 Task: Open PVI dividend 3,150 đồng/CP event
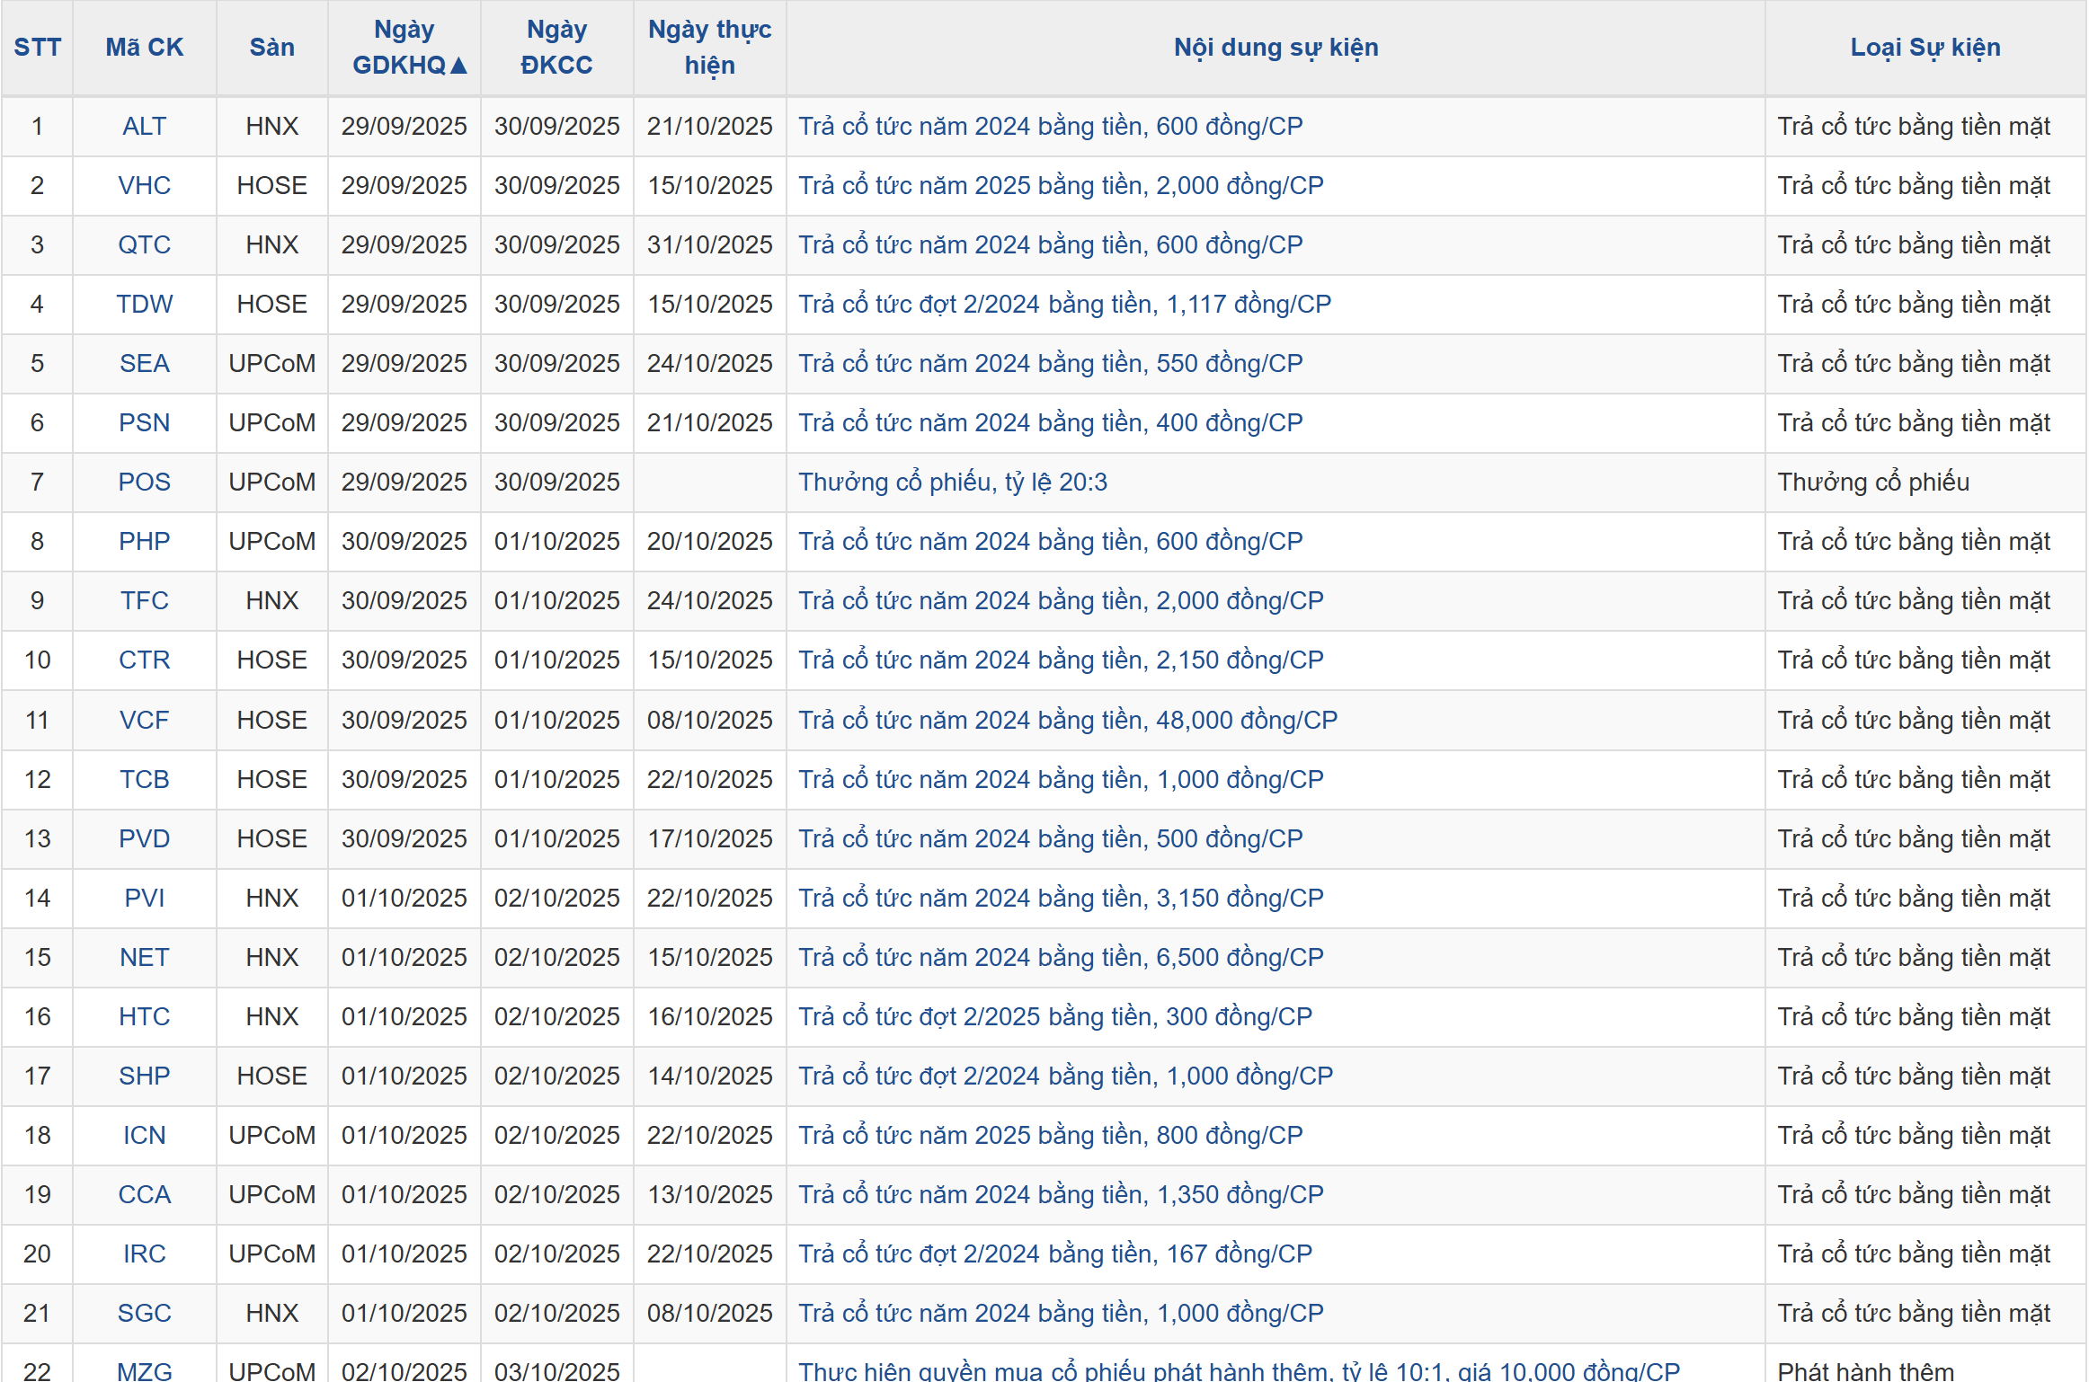[1060, 899]
